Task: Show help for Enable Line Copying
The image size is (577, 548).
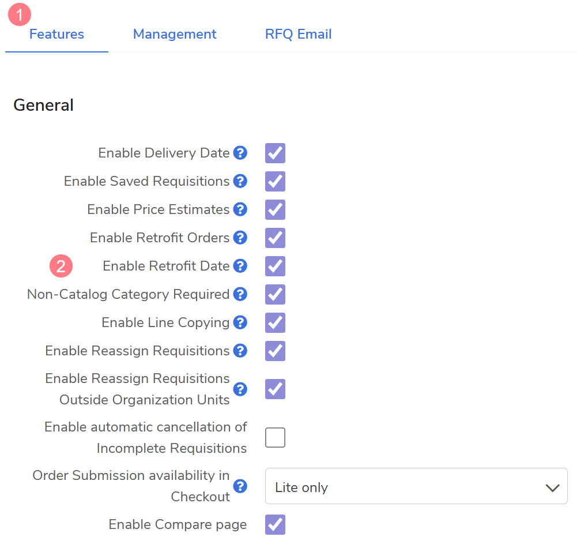Action: coord(240,323)
